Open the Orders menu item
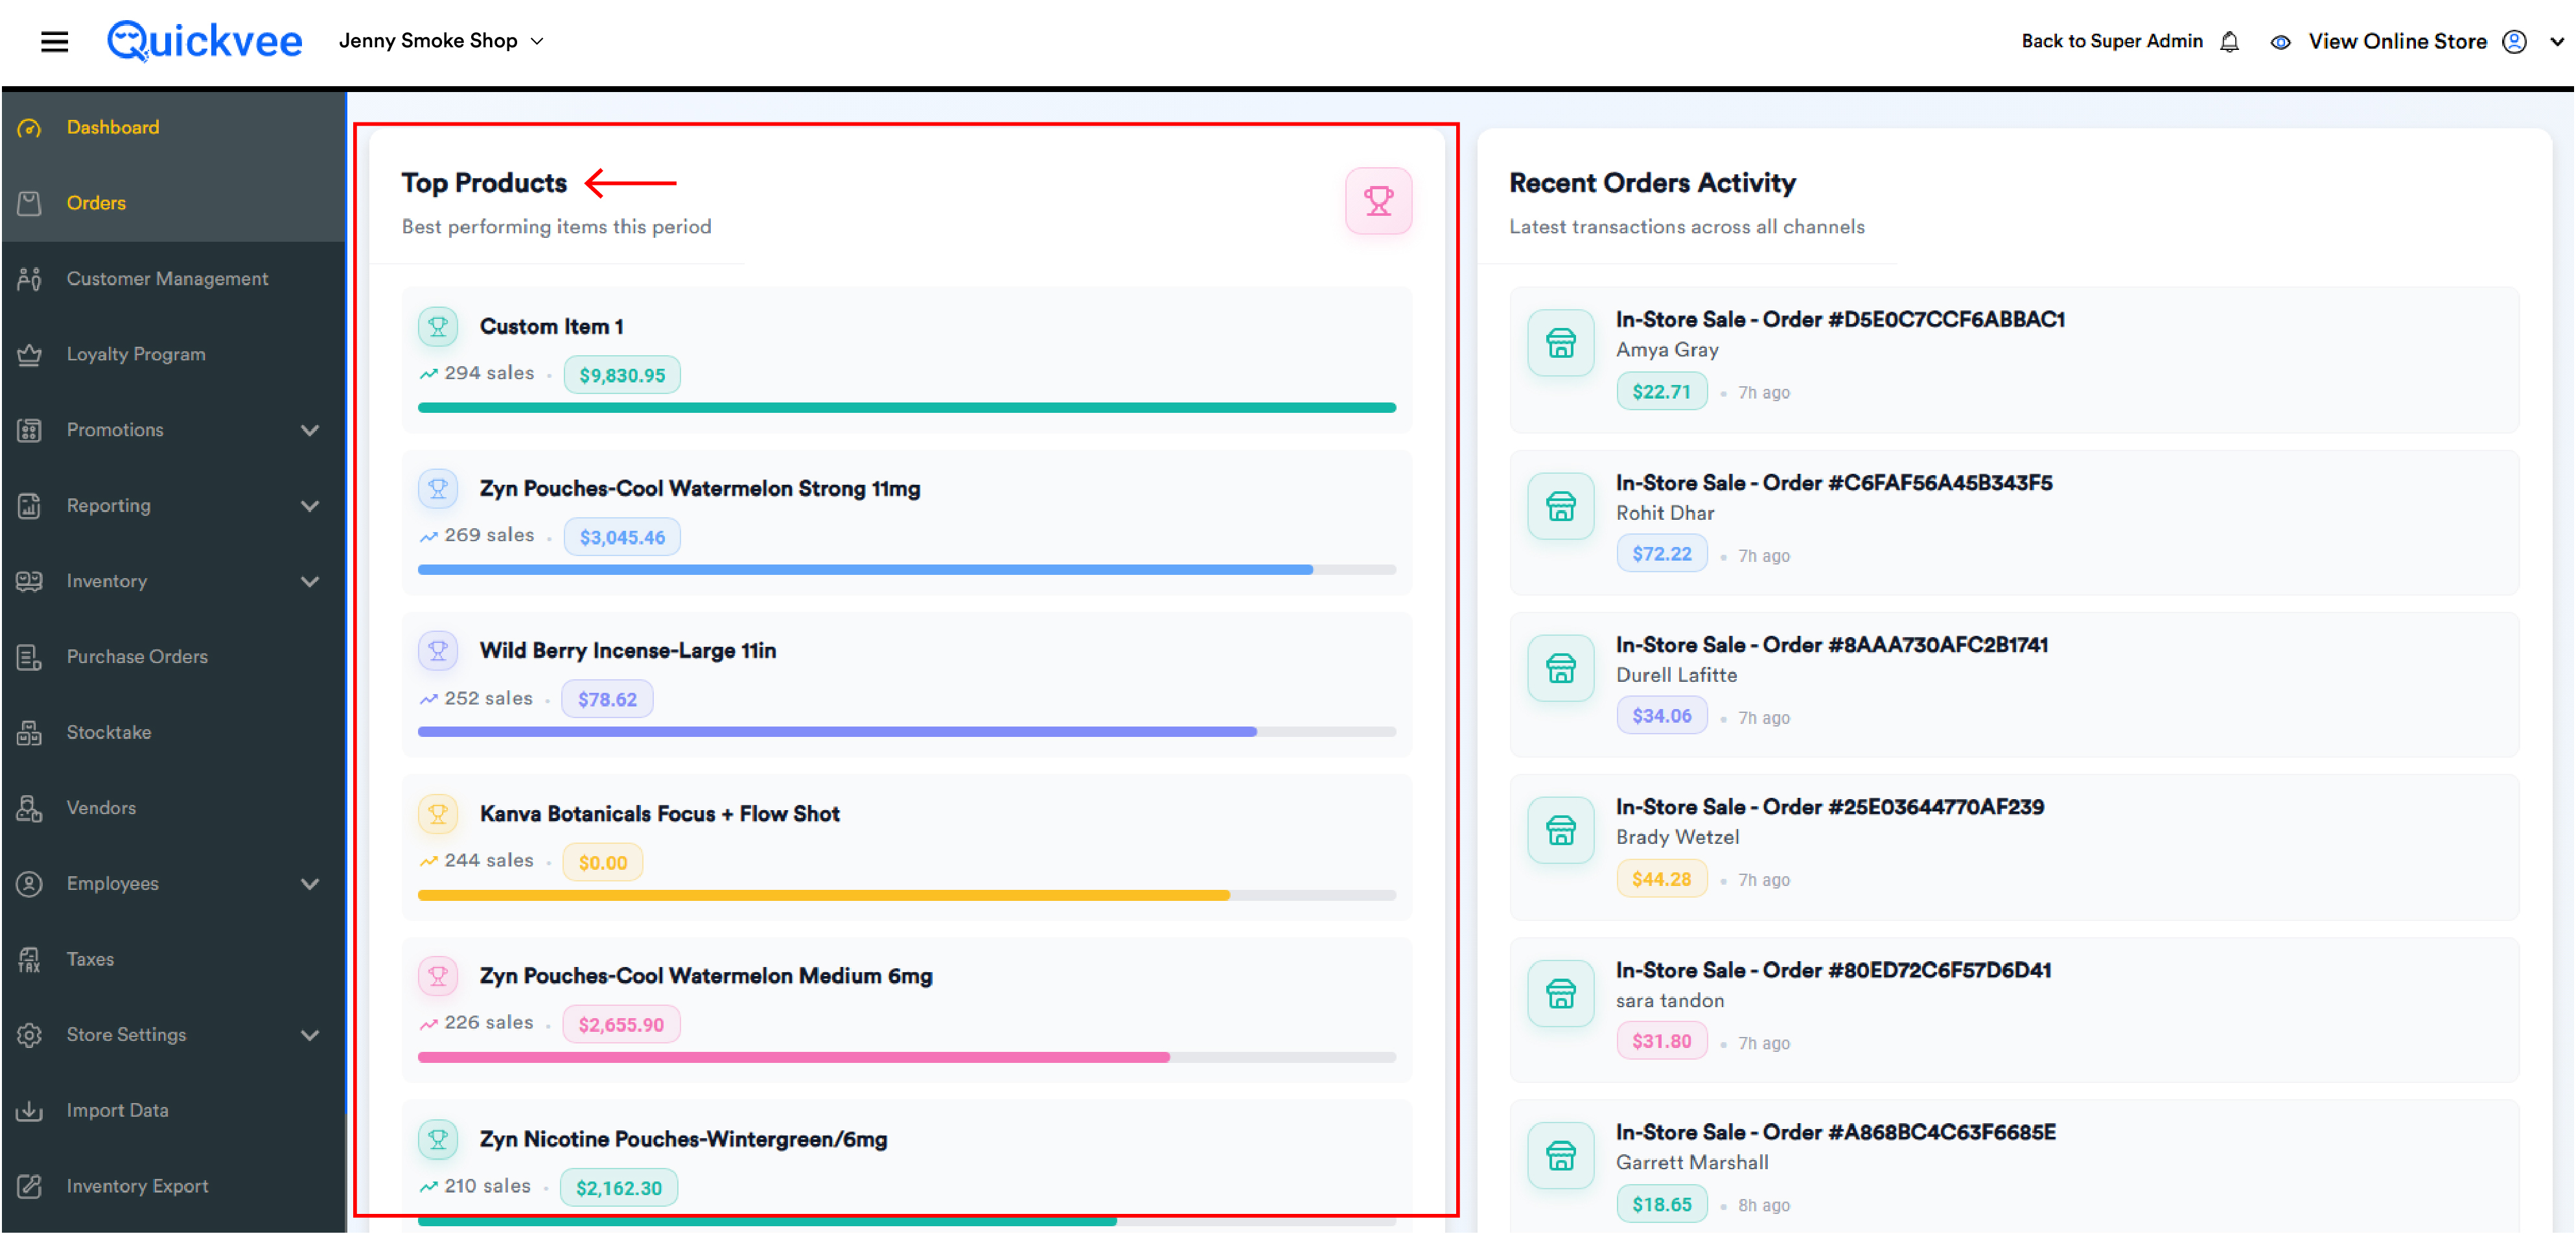The height and width of the screenshot is (1234, 2576). point(96,203)
